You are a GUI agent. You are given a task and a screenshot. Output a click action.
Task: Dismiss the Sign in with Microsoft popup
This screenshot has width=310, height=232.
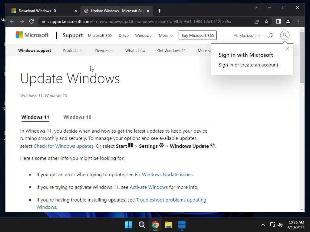[x=287, y=49]
